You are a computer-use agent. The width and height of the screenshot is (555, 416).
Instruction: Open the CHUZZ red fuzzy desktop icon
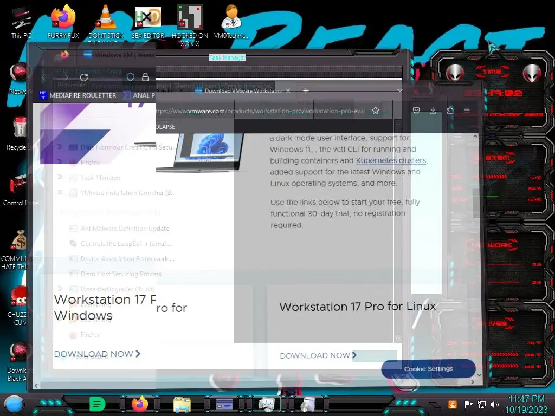pos(18,306)
